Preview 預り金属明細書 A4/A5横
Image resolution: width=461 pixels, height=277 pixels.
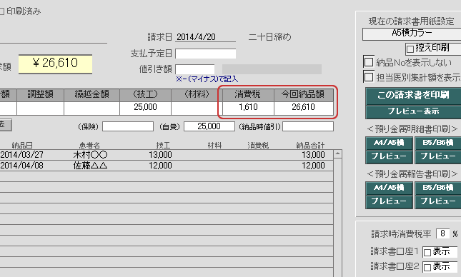389,156
